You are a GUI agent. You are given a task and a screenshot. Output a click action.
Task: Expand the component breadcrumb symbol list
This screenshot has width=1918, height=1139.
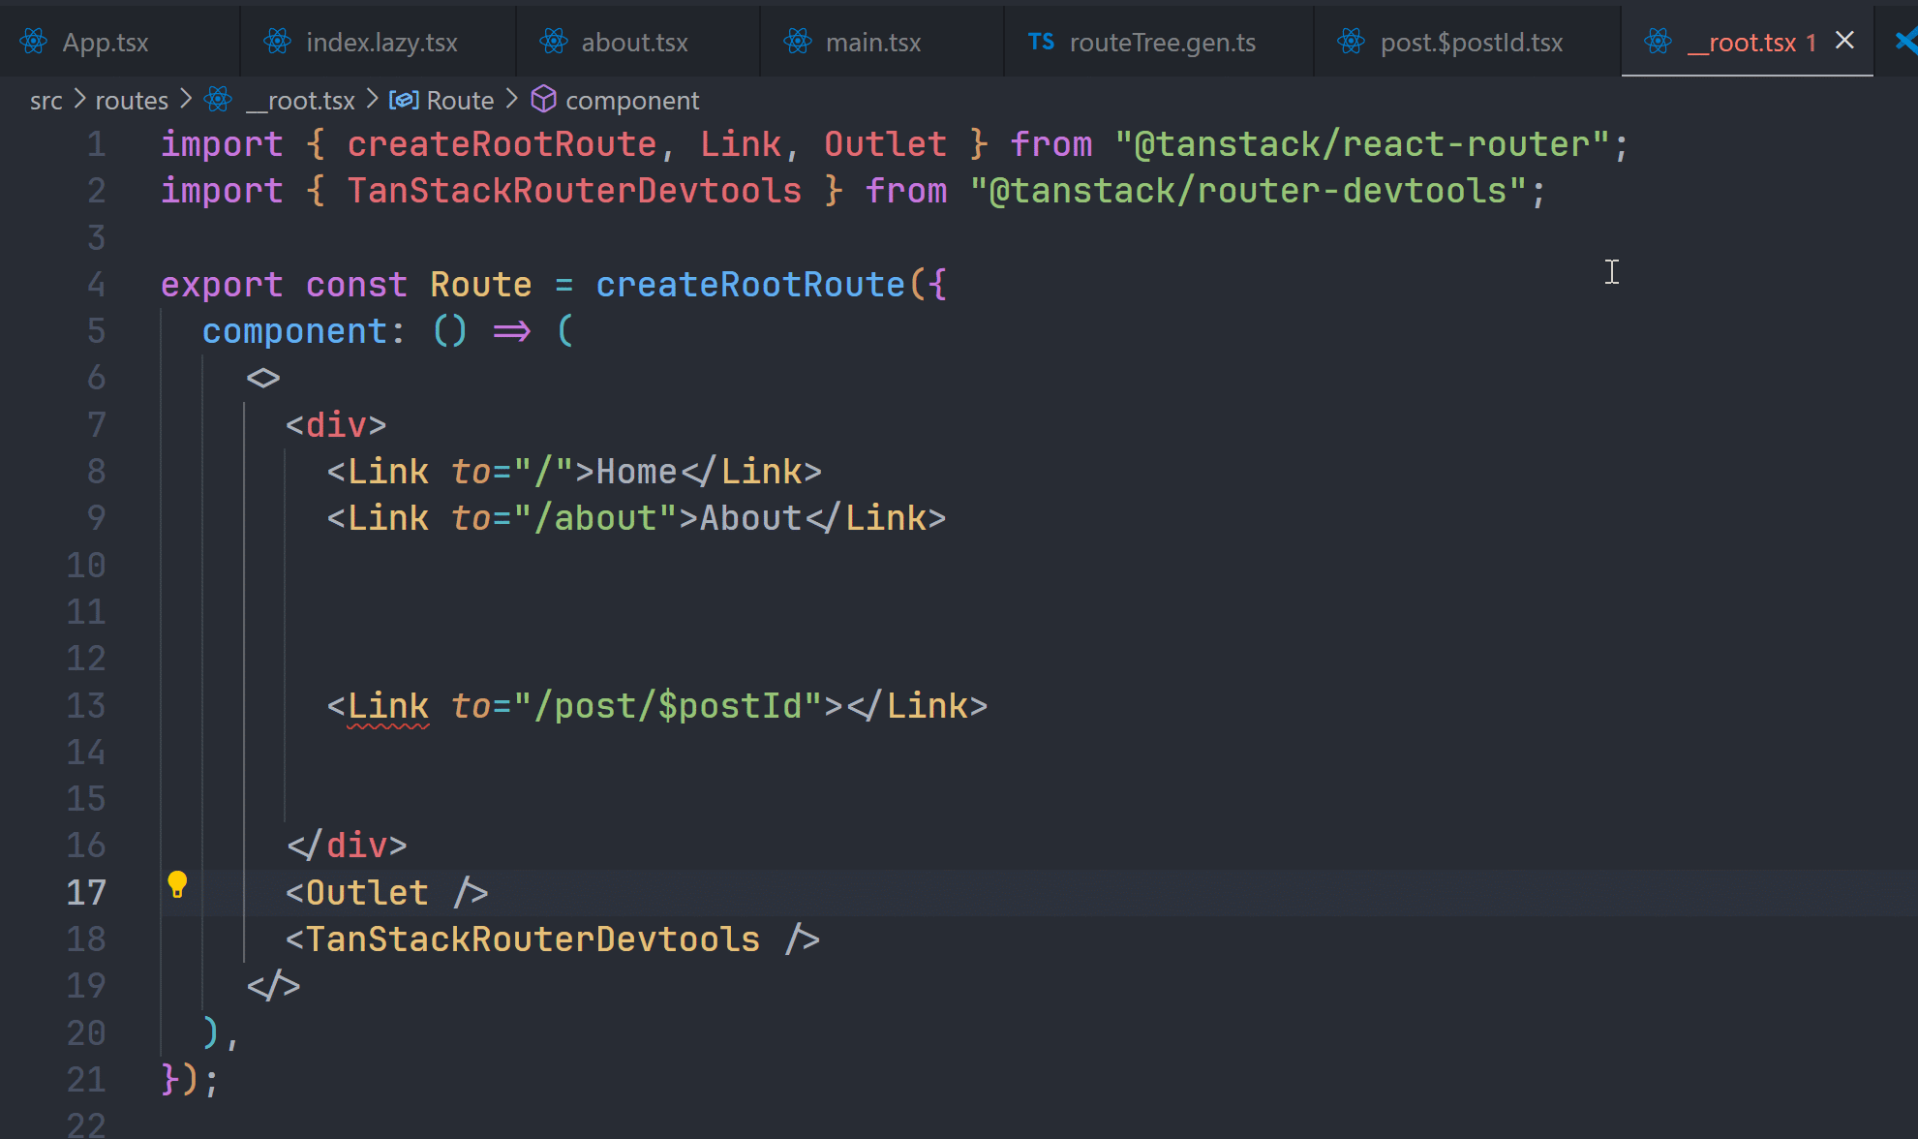point(631,101)
